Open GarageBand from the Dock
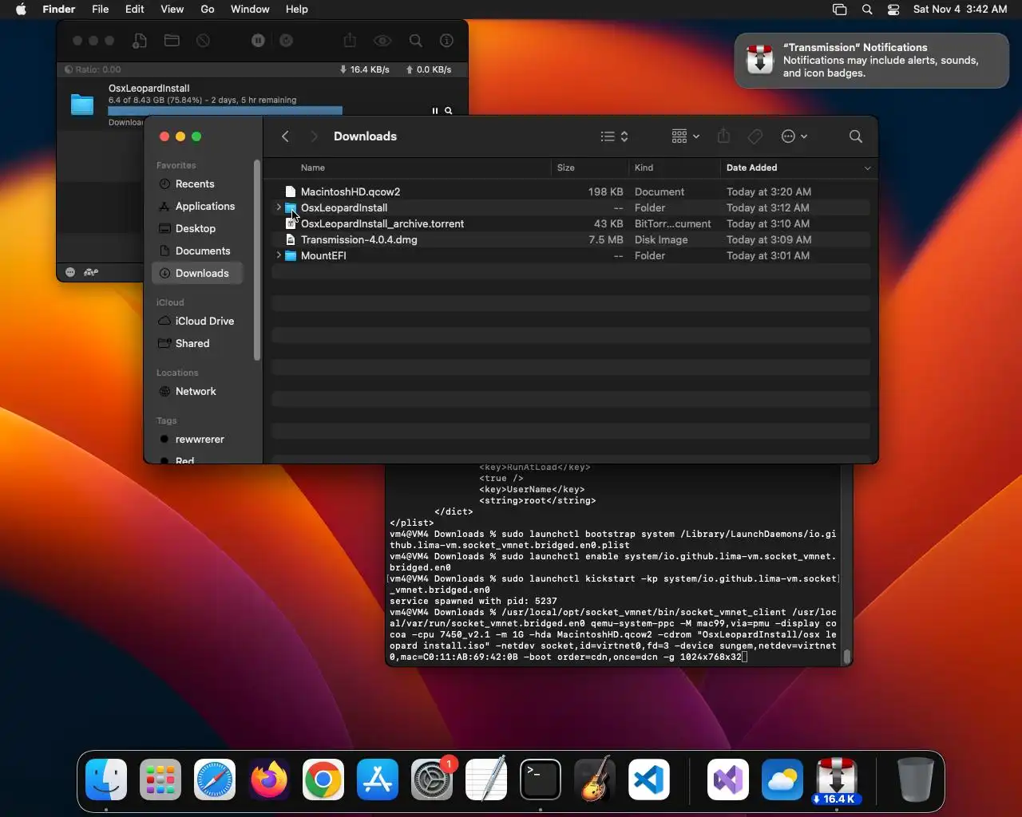 595,780
